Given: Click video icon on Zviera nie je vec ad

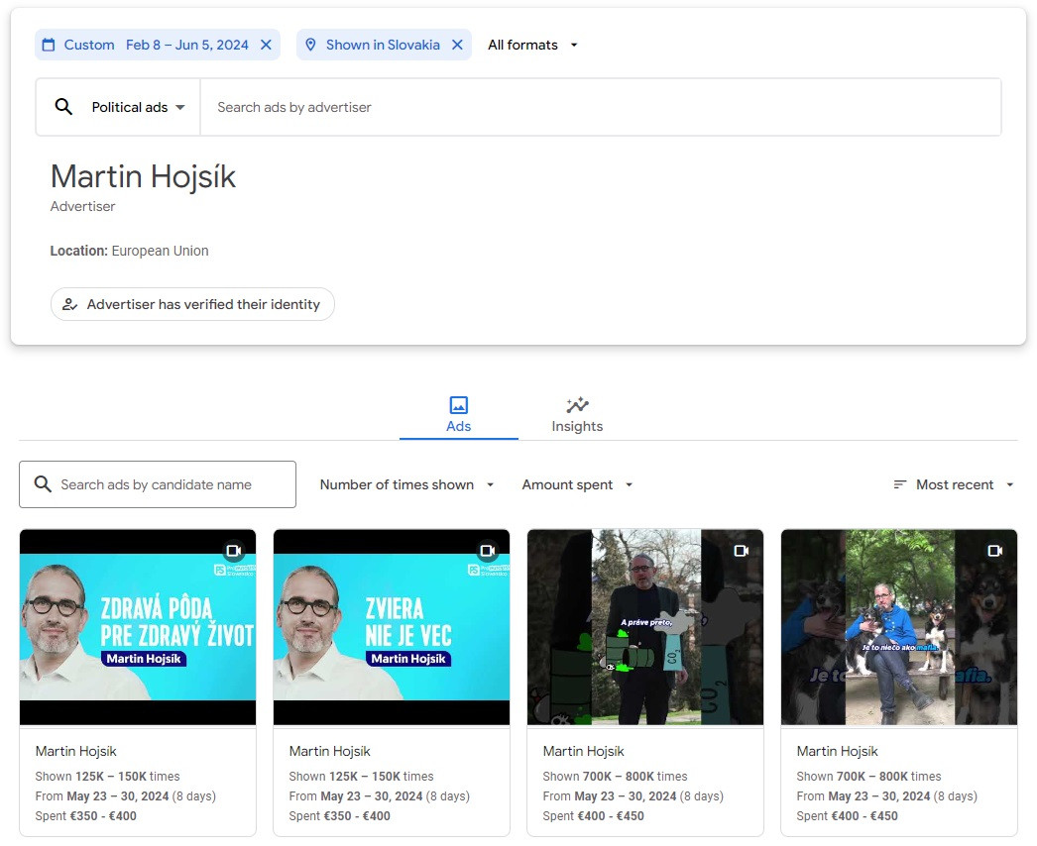Looking at the screenshot, I should point(488,551).
